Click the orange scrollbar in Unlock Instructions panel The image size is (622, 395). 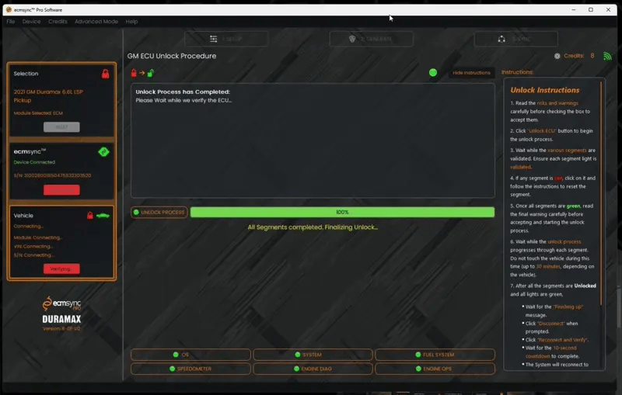(601, 192)
